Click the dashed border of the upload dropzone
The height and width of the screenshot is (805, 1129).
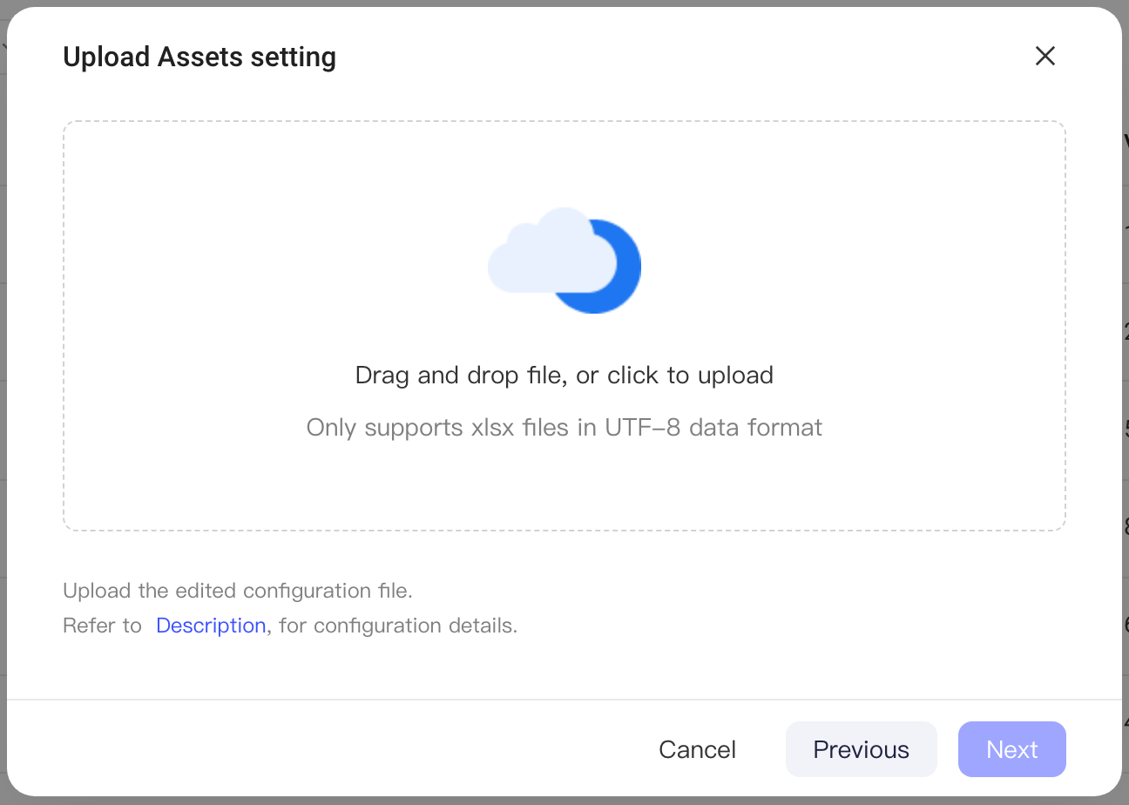(564, 122)
